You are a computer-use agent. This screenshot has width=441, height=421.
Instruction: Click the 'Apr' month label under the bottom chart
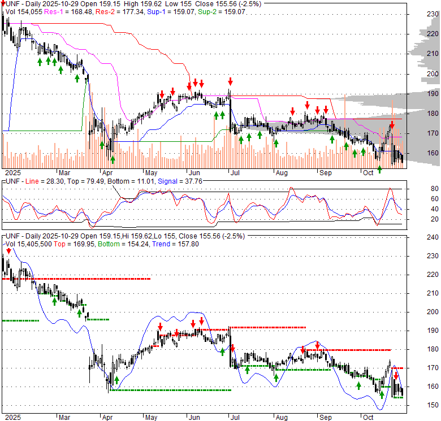click(x=107, y=418)
